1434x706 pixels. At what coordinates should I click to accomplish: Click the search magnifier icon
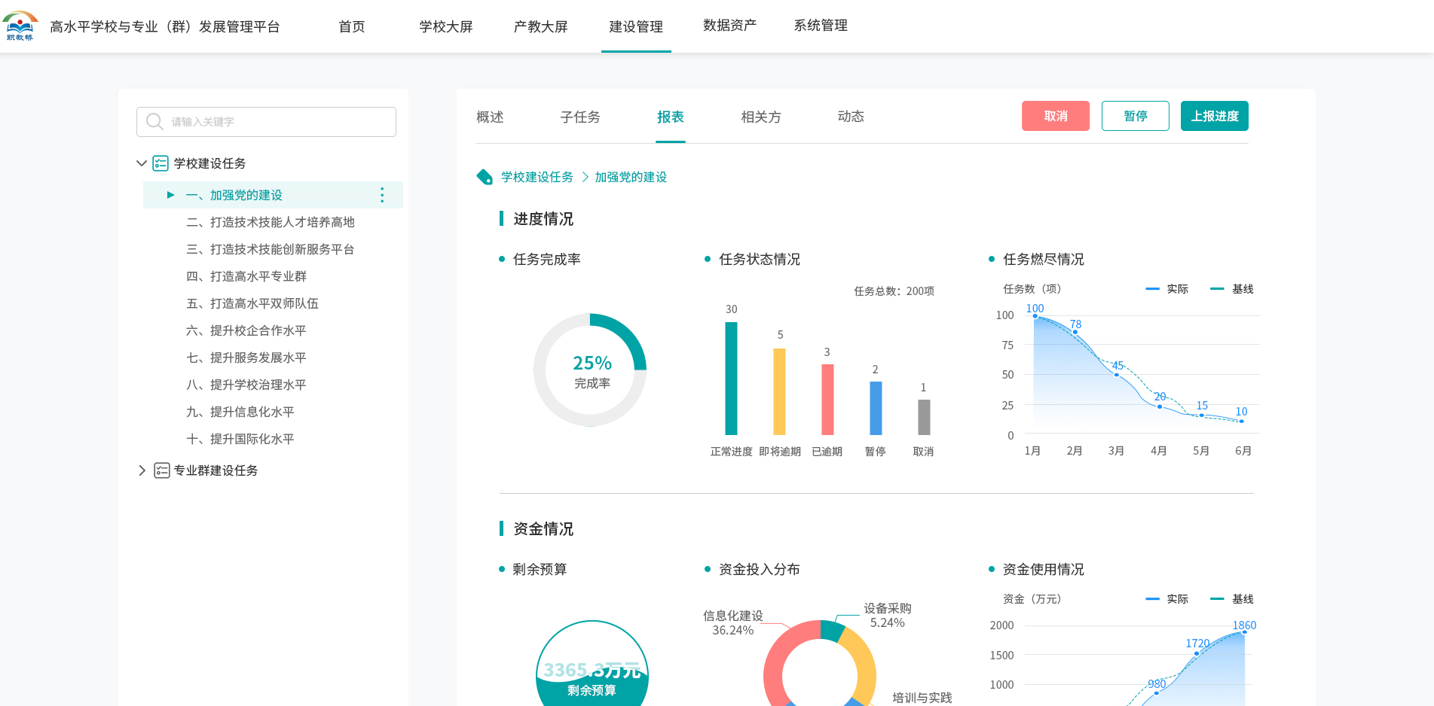coord(154,122)
